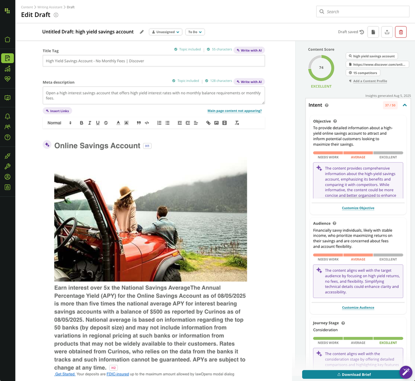
Task: Click help icon next to Objective
Action: click(x=335, y=121)
